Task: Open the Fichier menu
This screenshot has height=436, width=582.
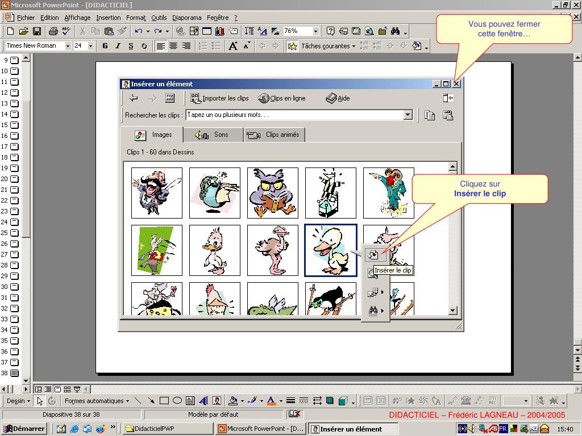Action: click(x=26, y=18)
